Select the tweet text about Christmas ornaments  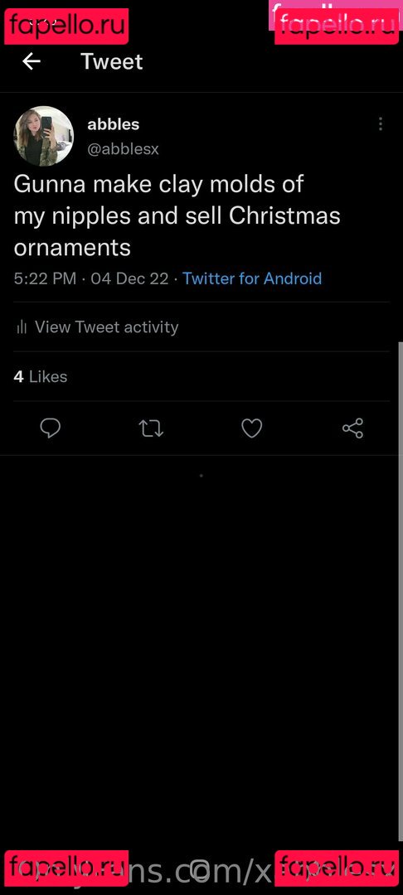click(177, 216)
